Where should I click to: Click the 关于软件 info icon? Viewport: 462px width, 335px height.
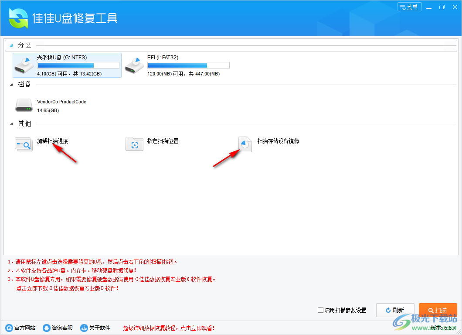[84, 328]
